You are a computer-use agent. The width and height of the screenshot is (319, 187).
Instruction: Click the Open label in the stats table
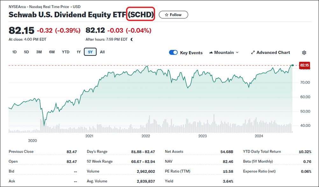tap(13, 162)
